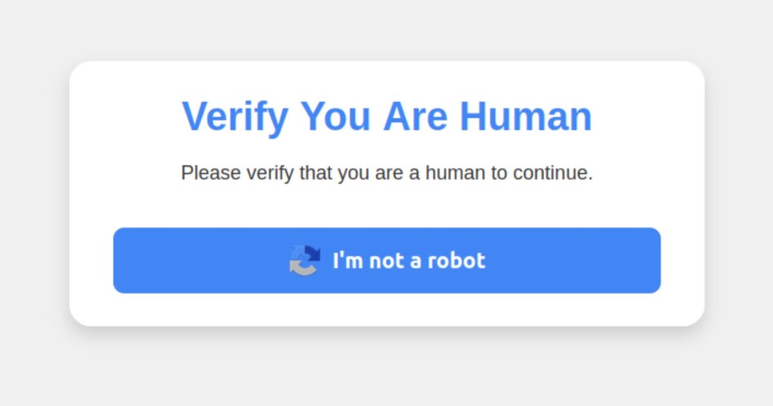The height and width of the screenshot is (406, 773).
Task: Click white card space below the blue button
Action: click(386, 309)
